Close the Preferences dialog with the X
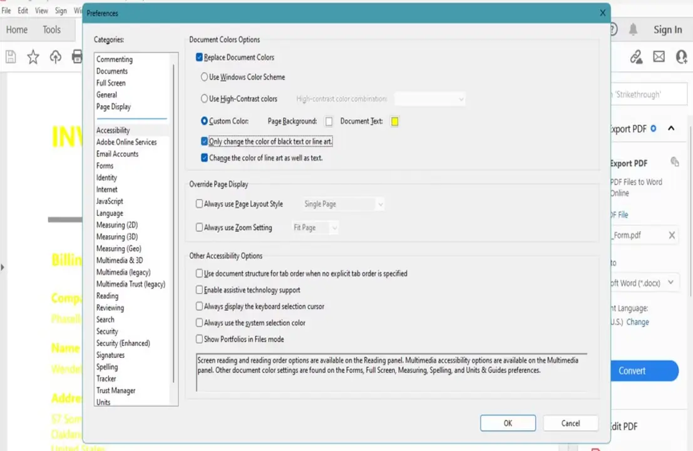 coord(602,13)
